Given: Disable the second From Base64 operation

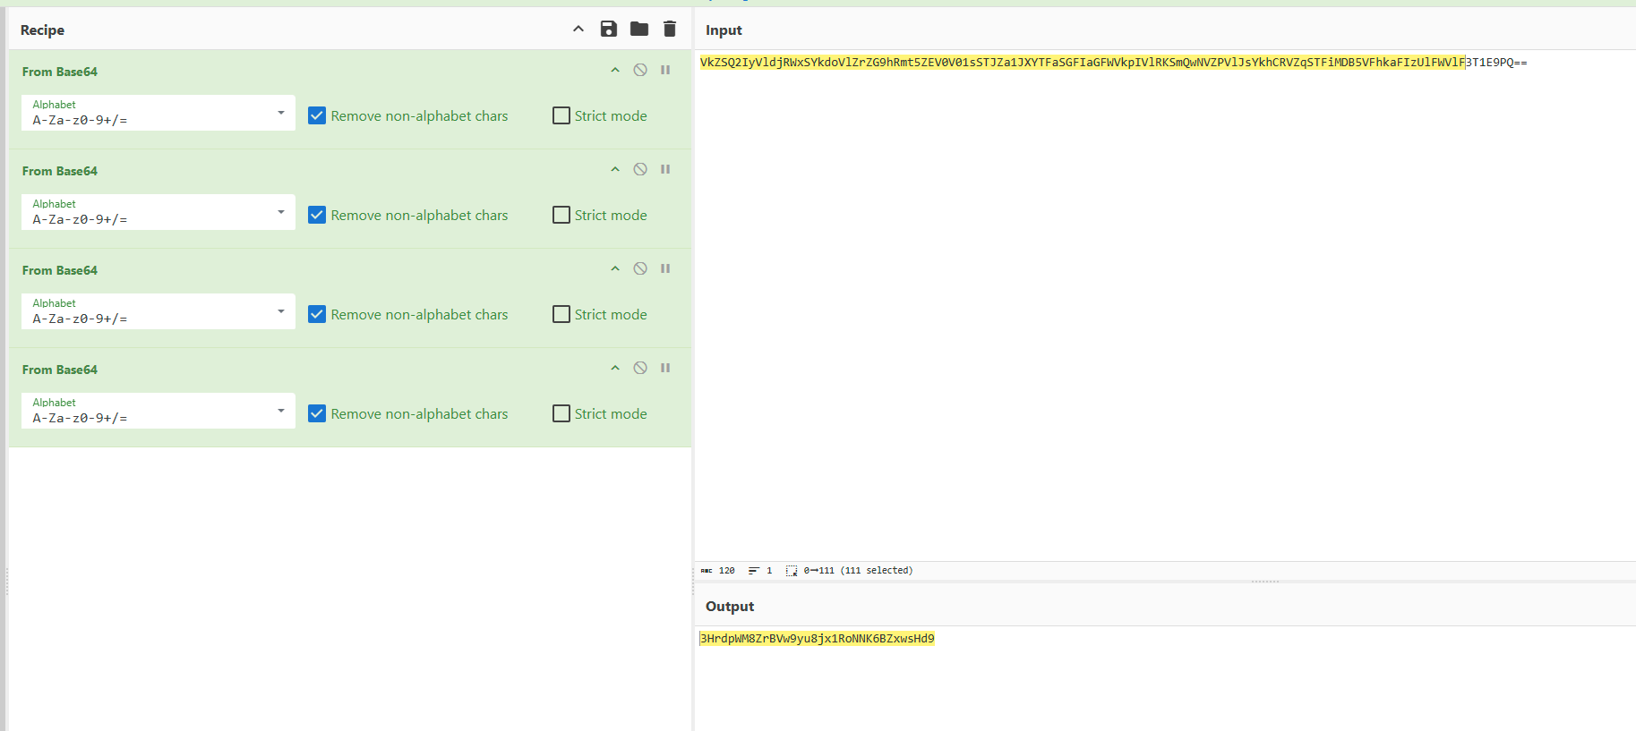Looking at the screenshot, I should coord(640,169).
